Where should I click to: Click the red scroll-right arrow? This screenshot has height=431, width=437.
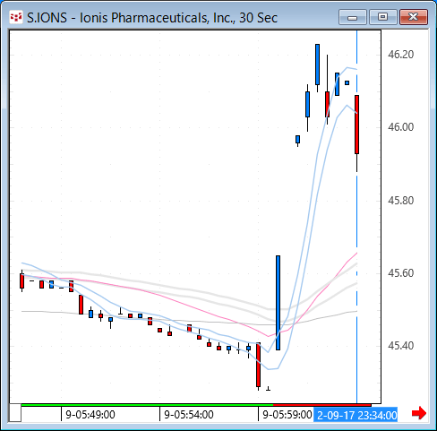(x=419, y=413)
